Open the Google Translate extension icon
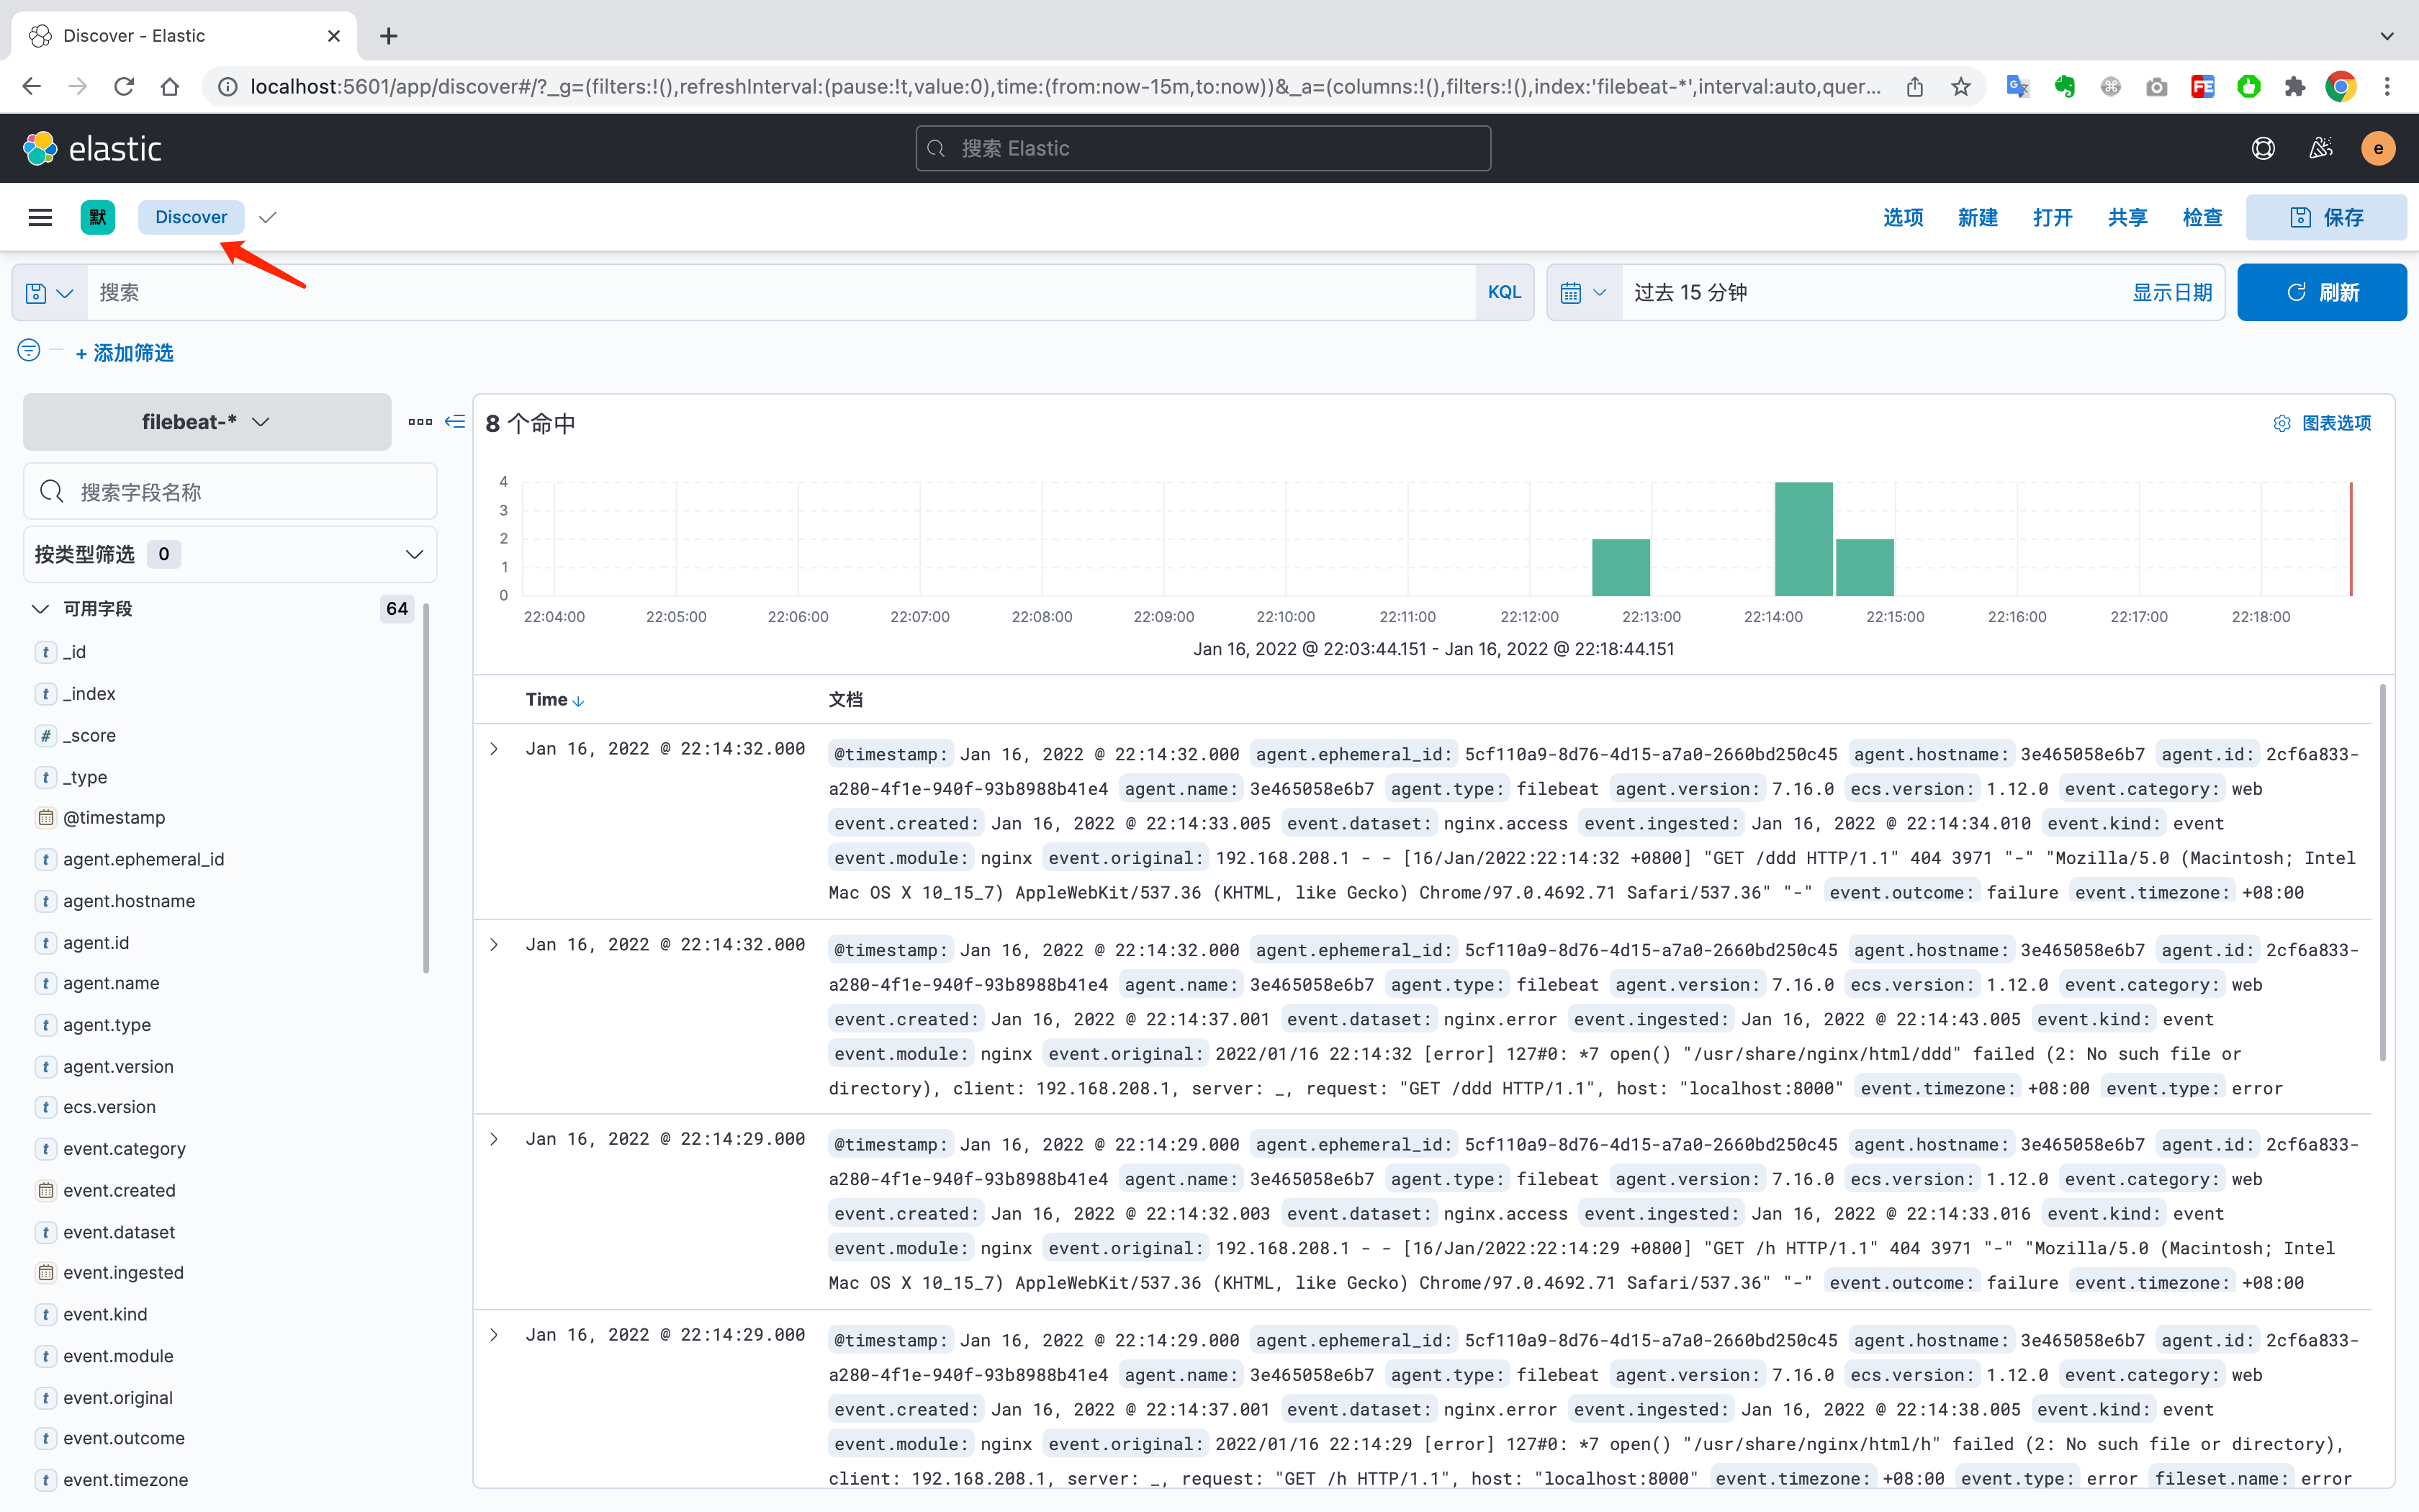The height and width of the screenshot is (1512, 2419). [2017, 87]
